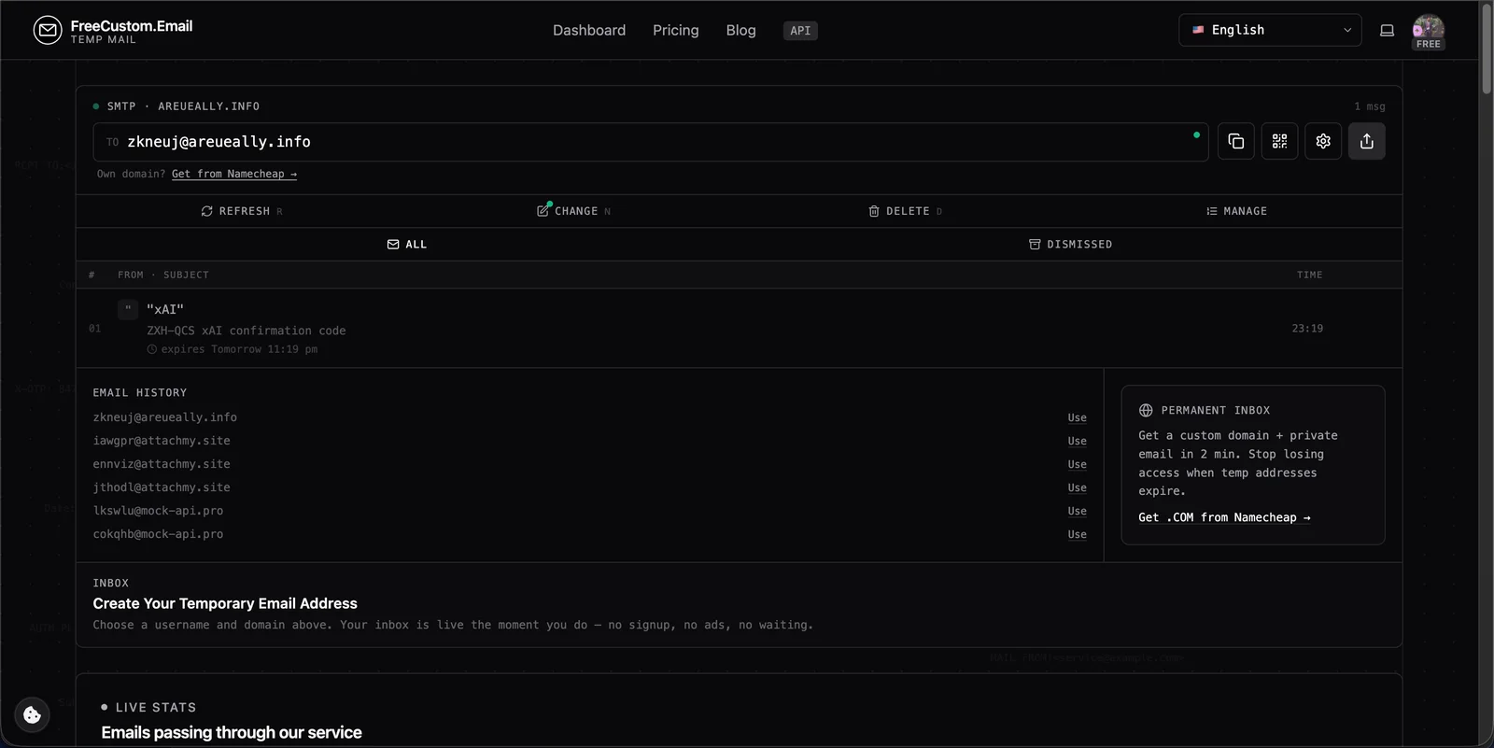The image size is (1494, 748).
Task: Use lkswlu@mock-api.pro from the history
Action: tap(1077, 511)
